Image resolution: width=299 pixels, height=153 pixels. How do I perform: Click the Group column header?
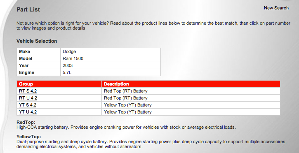59,84
